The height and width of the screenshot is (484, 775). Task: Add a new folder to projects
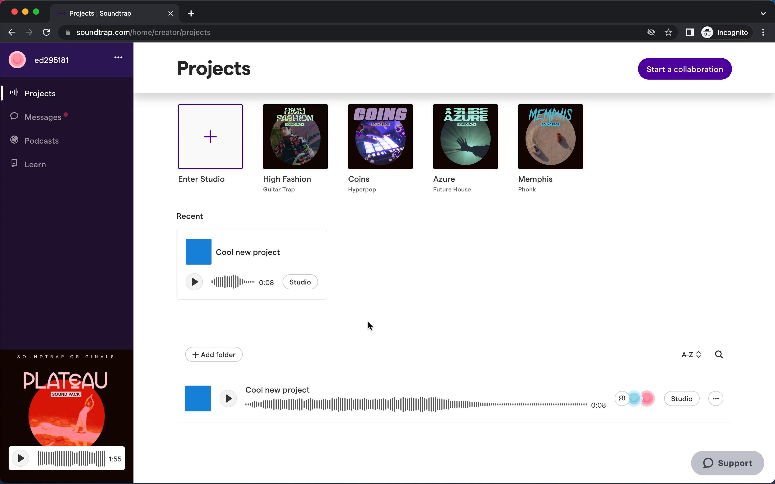click(213, 355)
